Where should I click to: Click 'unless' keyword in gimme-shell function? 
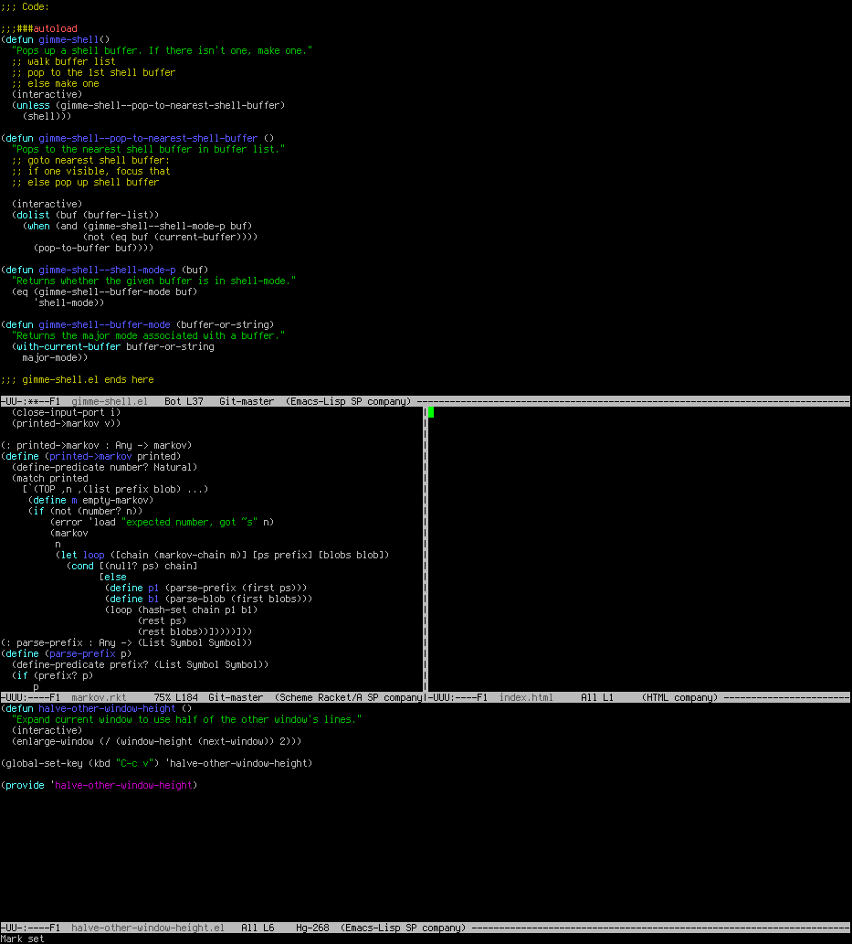33,105
